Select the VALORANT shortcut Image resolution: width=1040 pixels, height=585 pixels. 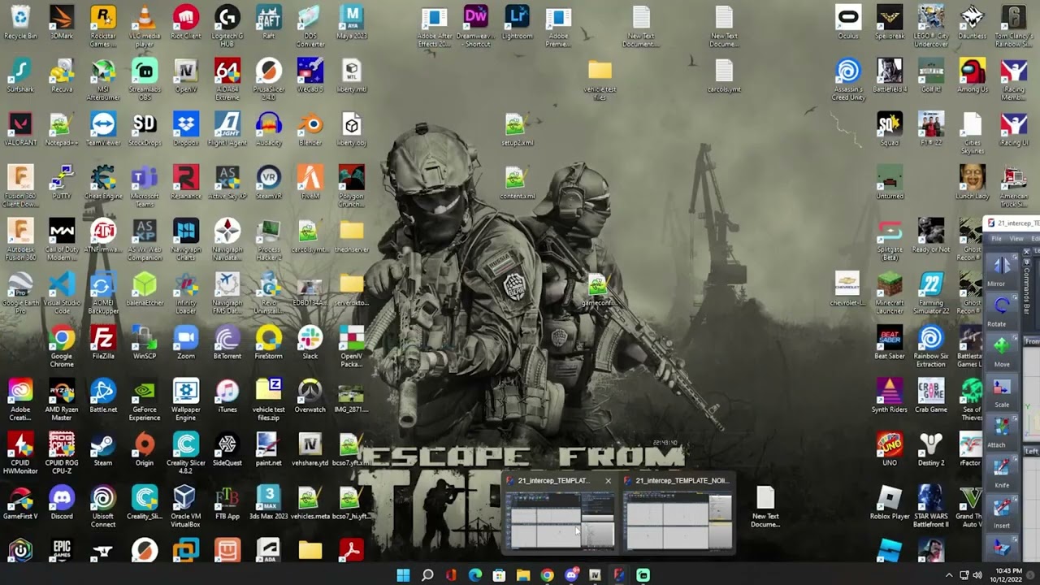tap(20, 129)
